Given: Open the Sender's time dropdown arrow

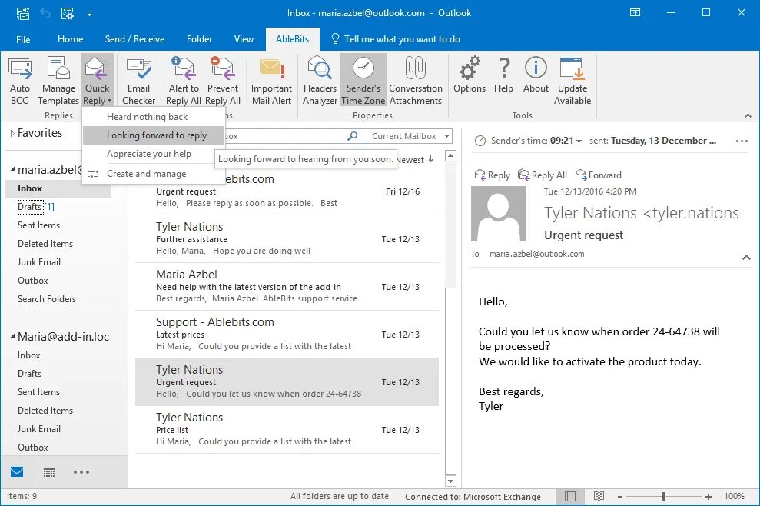Looking at the screenshot, I should (x=579, y=141).
